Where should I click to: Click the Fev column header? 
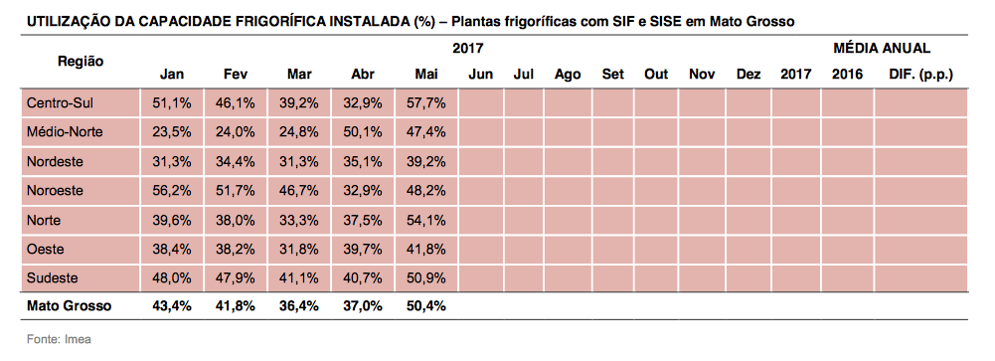coord(236,75)
